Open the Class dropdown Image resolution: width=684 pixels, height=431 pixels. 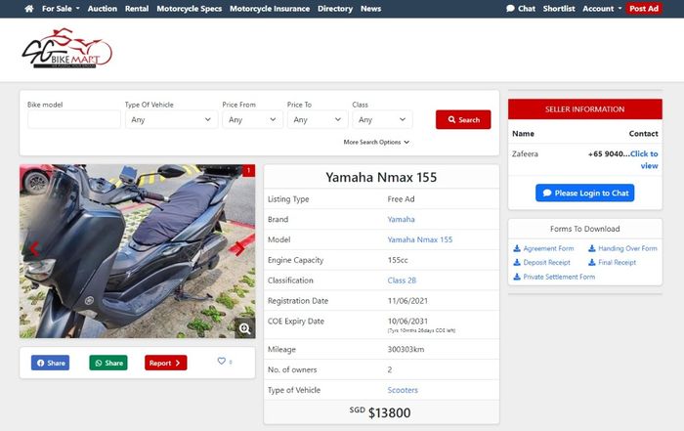coord(382,119)
